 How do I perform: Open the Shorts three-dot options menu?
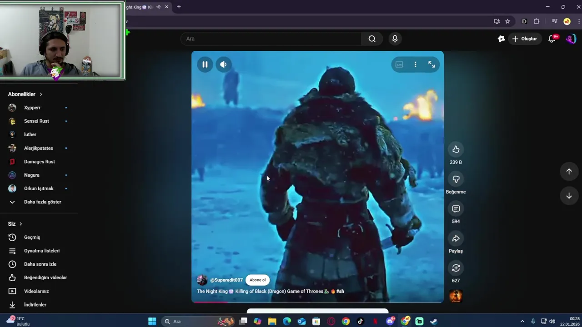(x=415, y=64)
